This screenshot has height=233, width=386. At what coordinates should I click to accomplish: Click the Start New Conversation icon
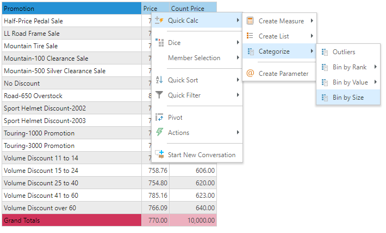[159, 155]
